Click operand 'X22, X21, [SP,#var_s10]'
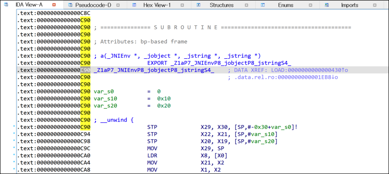The height and width of the screenshot is (174, 389). tap(239, 134)
